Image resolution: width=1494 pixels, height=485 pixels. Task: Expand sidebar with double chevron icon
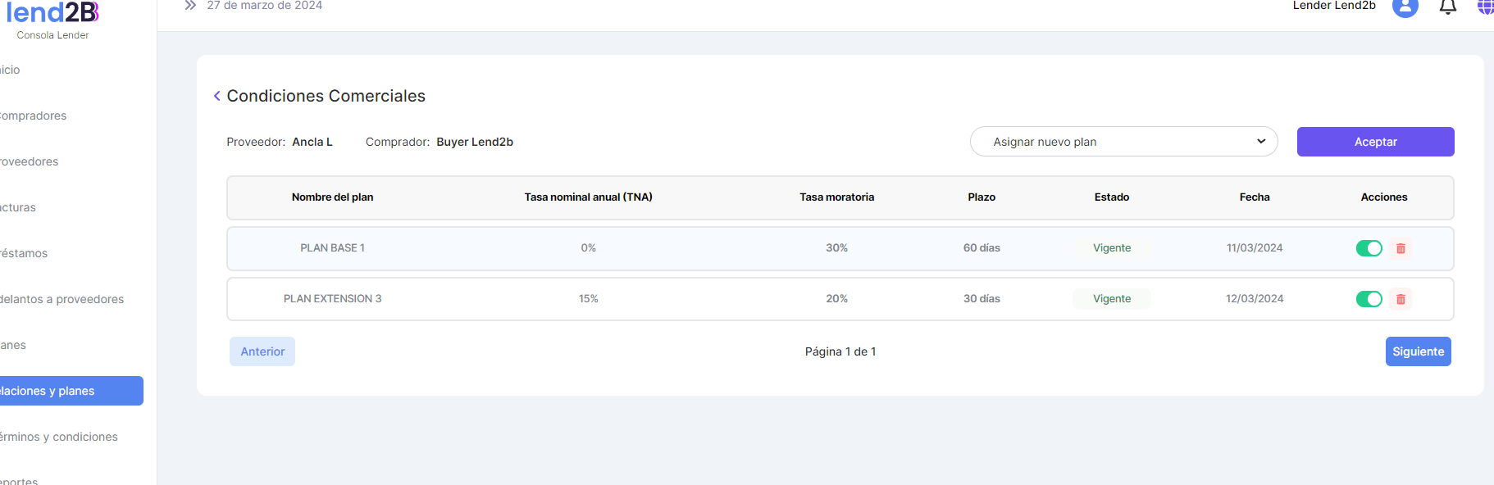(190, 6)
